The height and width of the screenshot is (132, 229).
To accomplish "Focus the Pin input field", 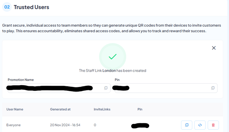I will (x=166, y=88).
